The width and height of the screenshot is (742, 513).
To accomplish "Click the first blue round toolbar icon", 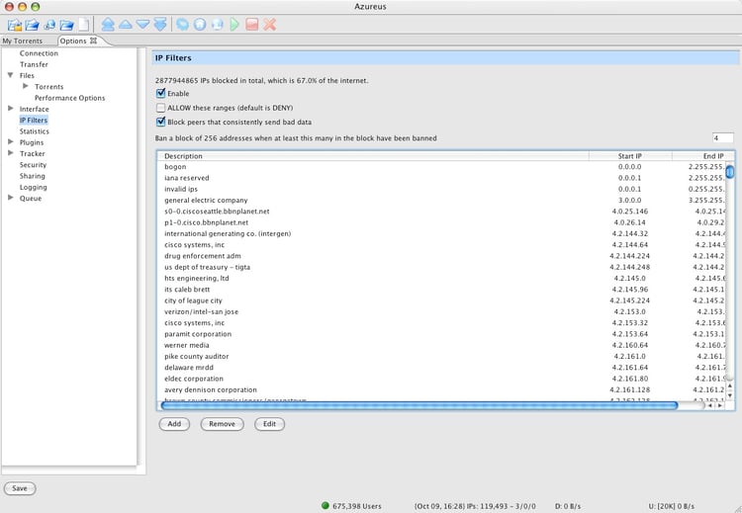I will [x=182, y=24].
